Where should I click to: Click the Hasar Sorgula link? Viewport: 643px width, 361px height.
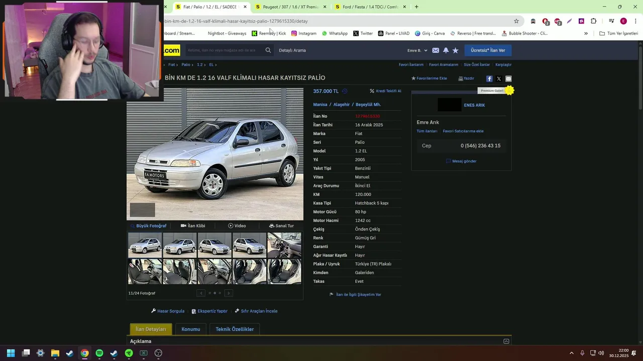pyautogui.click(x=168, y=311)
